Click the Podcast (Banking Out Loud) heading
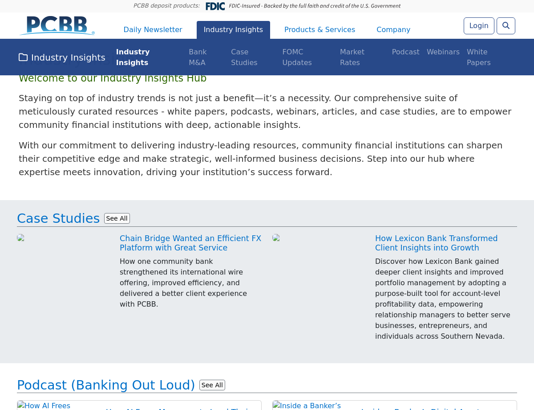The width and height of the screenshot is (534, 410). tap(106, 385)
